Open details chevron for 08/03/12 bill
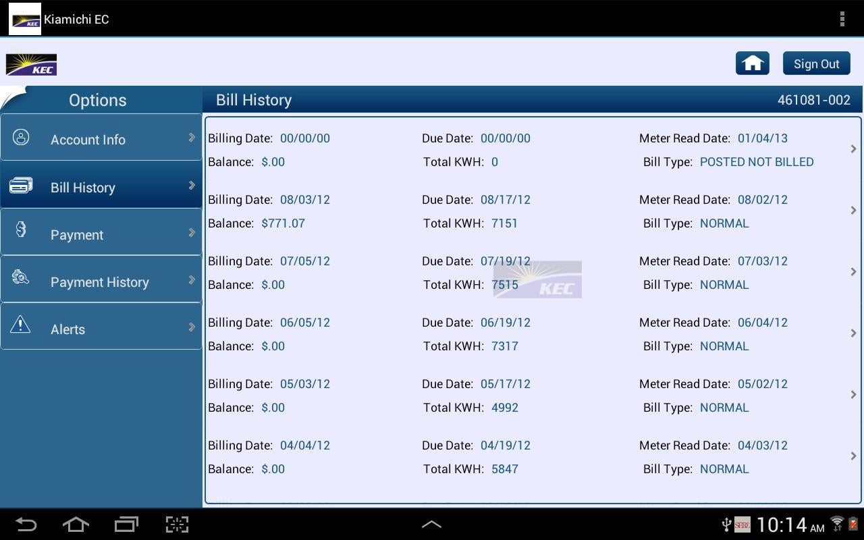The width and height of the screenshot is (864, 540). tap(853, 211)
